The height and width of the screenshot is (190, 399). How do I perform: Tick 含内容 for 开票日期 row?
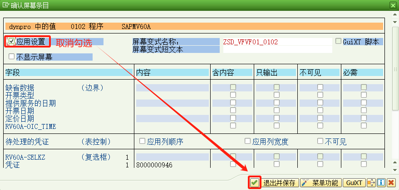(x=233, y=110)
